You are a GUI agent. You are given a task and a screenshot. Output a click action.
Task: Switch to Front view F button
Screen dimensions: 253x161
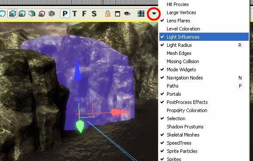[84, 14]
